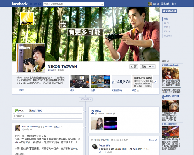This screenshot has height=155, width=194.
Task: Open the third sponsored game ad image
Action: pos(170,132)
